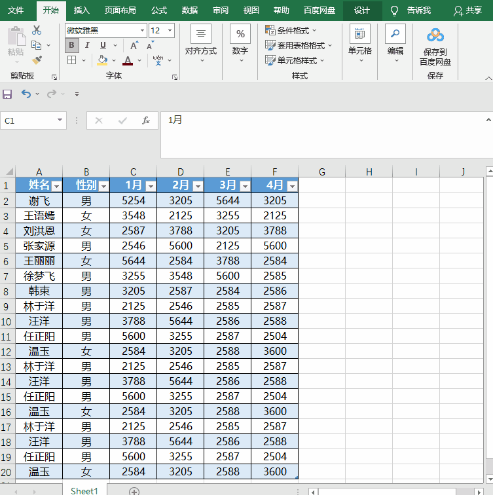Open font settings dialog launcher
The height and width of the screenshot is (495, 493).
[x=175, y=77]
